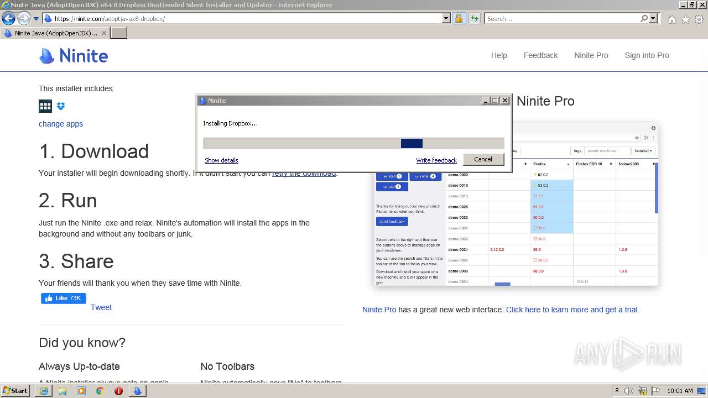Click here to learn more and get a trial
The width and height of the screenshot is (708, 398).
tap(572, 310)
